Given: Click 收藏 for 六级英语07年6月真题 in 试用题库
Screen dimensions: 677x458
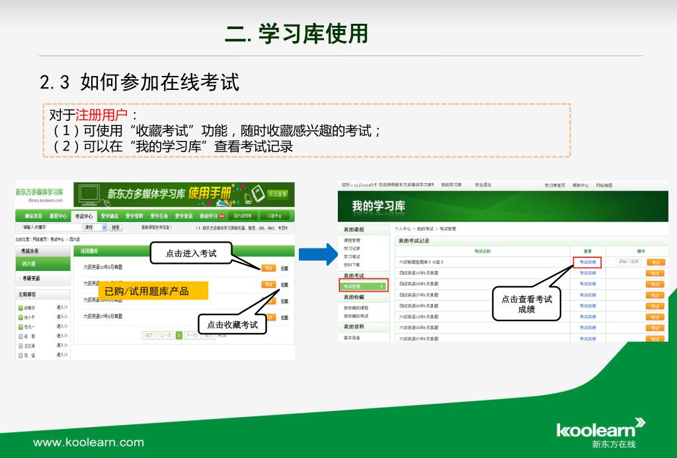Looking at the screenshot, I should click(284, 318).
